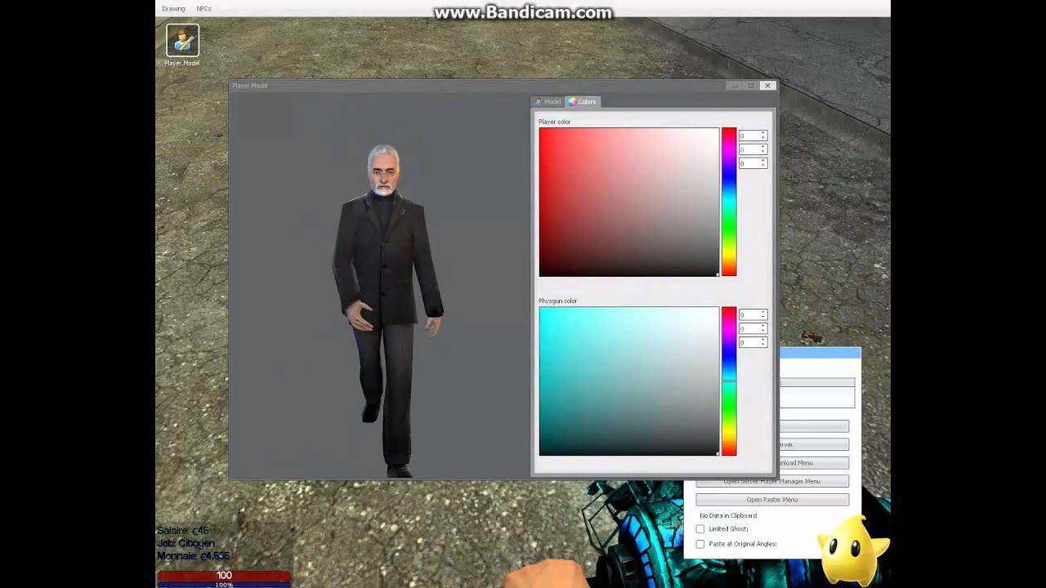Enable Paste at Original Angles checkbox
The width and height of the screenshot is (1046, 588).
coord(700,544)
